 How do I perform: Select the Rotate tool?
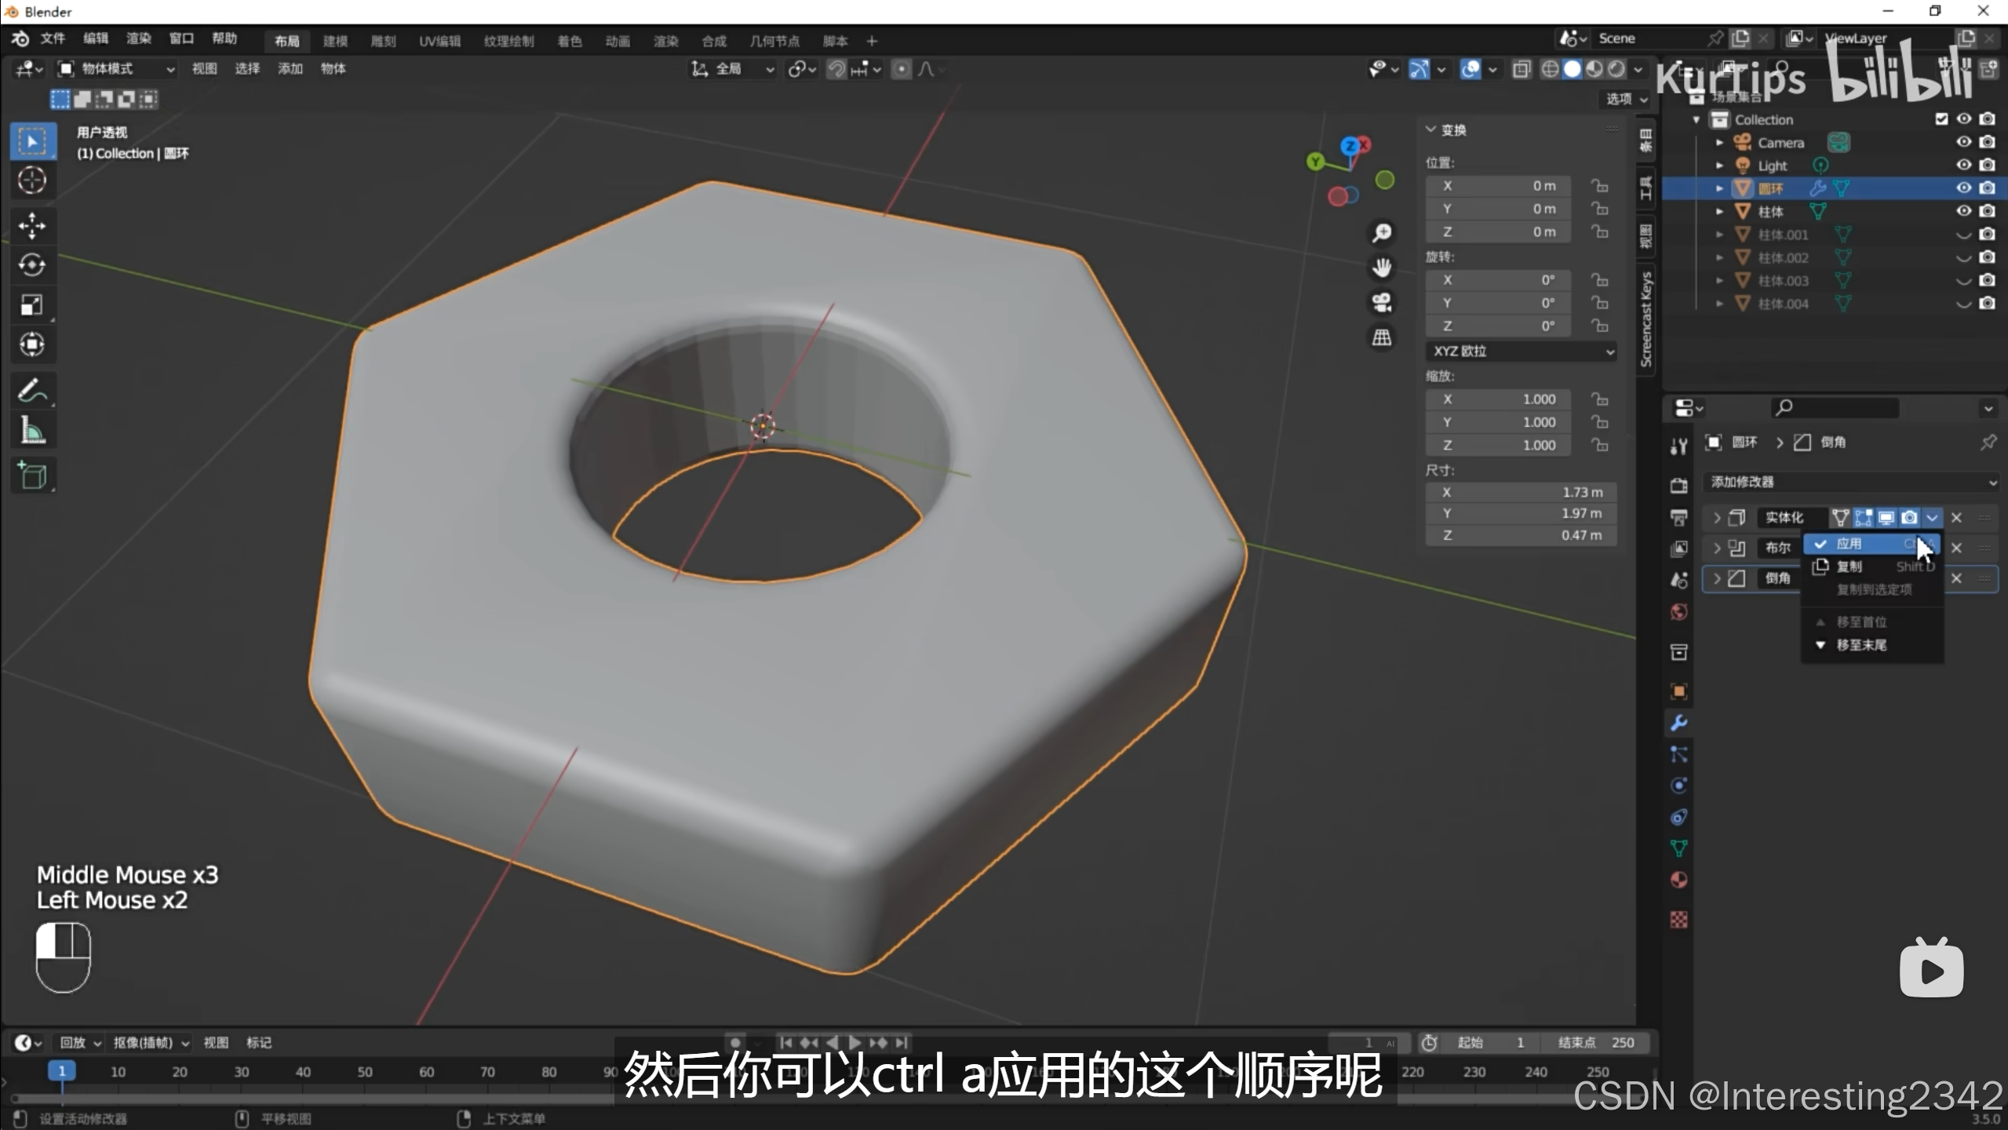31,265
